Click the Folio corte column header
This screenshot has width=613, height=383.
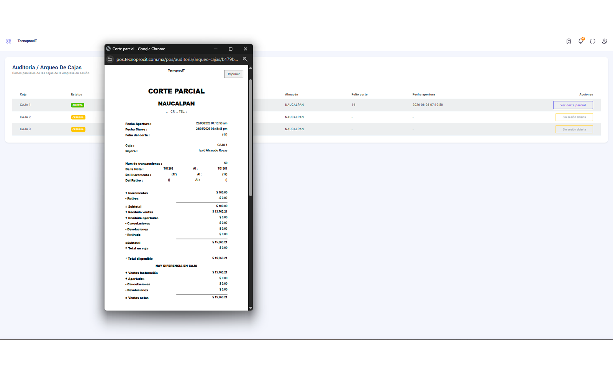[359, 94]
